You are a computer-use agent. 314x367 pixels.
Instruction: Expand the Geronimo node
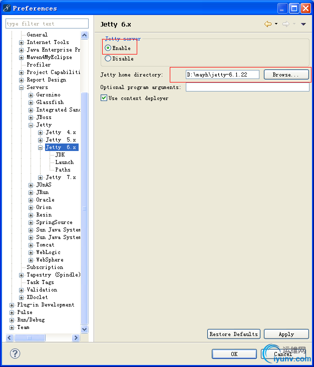point(31,95)
